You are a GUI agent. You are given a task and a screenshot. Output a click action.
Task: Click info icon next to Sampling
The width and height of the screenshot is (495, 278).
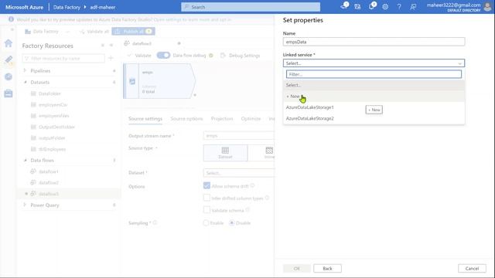click(x=155, y=222)
